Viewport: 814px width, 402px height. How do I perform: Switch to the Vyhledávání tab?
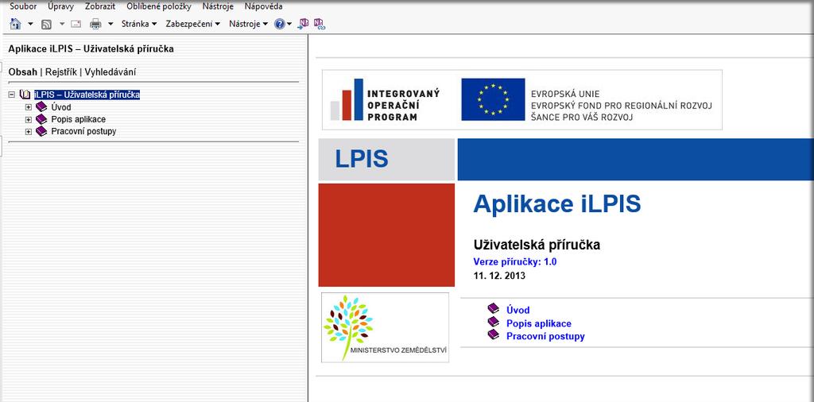point(110,72)
